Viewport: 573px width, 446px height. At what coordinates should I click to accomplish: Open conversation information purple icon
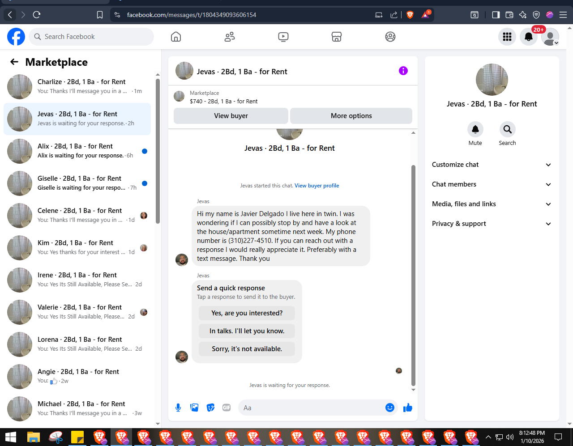point(403,71)
